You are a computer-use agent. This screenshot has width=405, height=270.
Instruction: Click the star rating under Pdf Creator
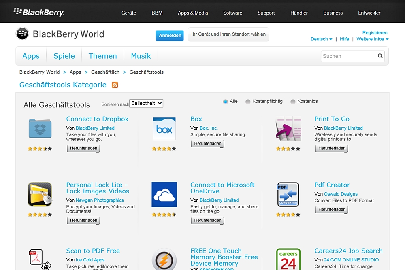tap(288, 215)
